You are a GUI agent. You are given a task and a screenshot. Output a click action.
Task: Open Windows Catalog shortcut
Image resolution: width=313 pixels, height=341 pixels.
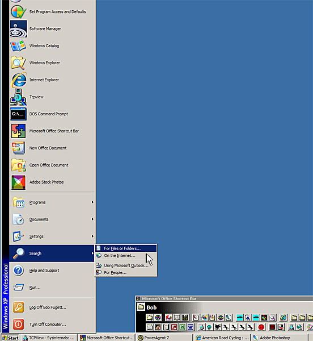[52, 45]
